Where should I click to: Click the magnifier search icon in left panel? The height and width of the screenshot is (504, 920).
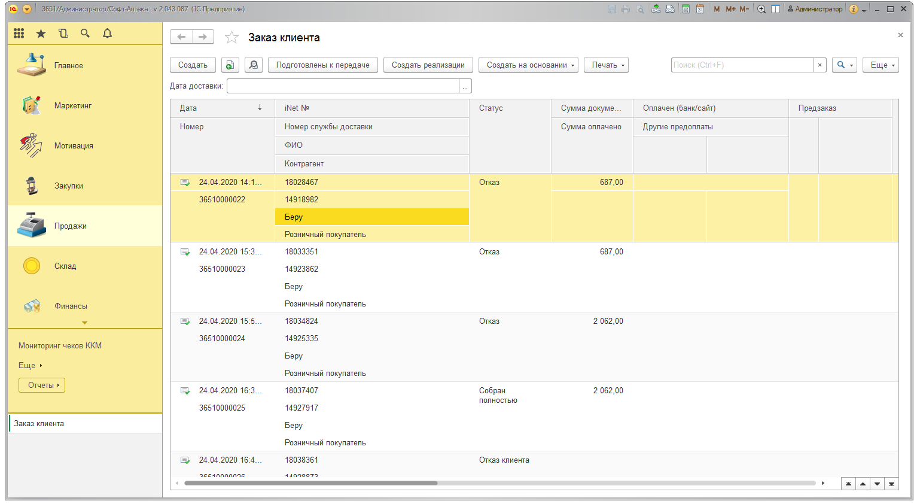point(85,34)
